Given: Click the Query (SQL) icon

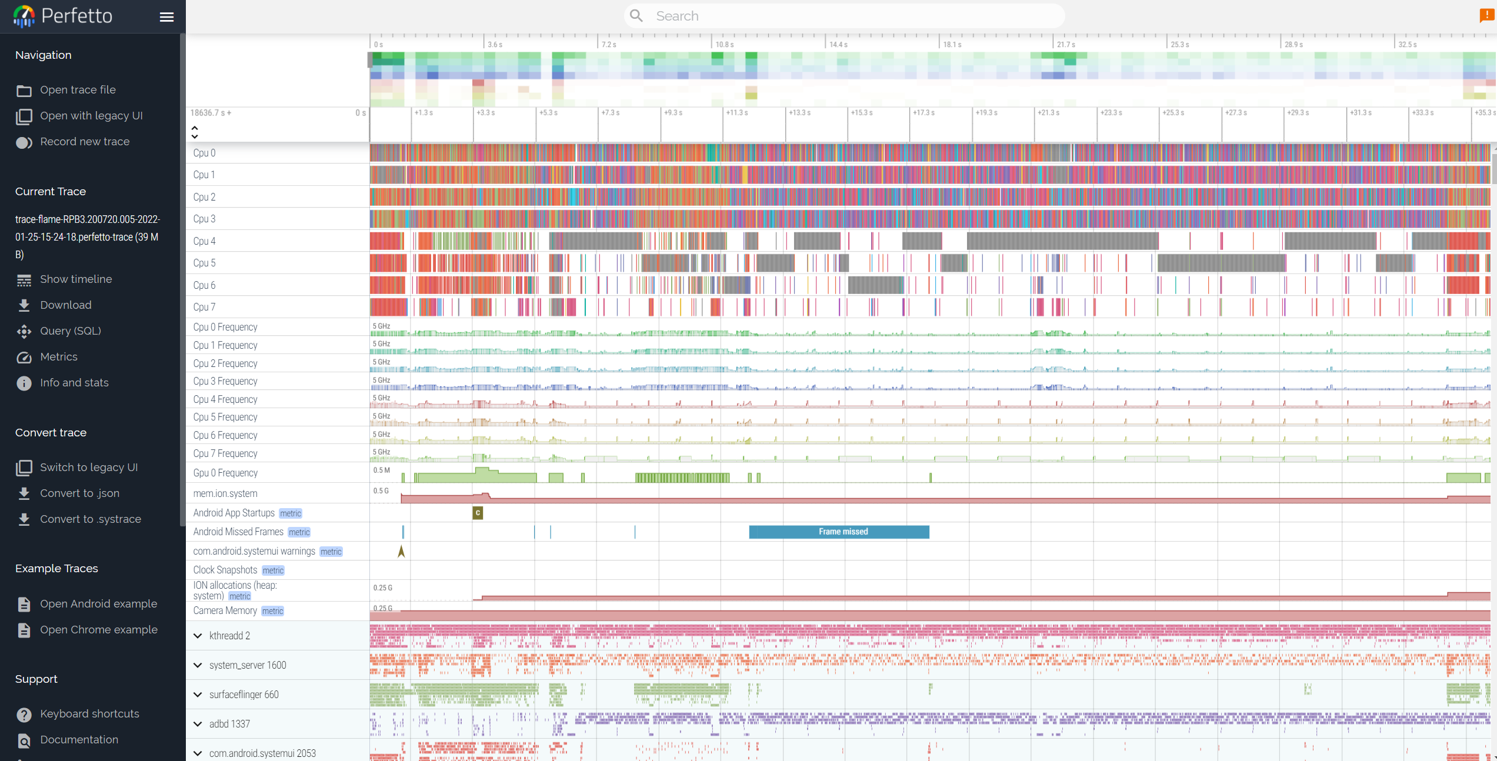Looking at the screenshot, I should pos(24,332).
